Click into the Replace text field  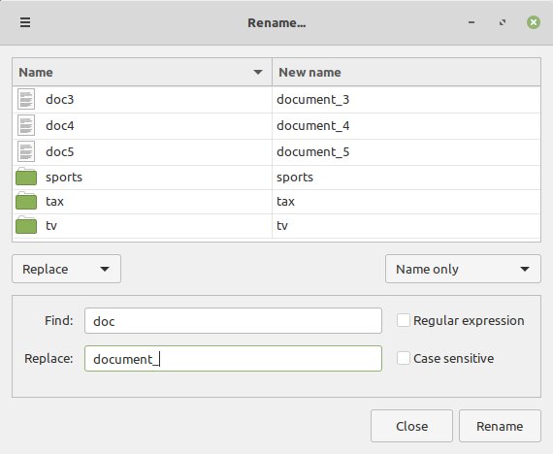pyautogui.click(x=233, y=358)
